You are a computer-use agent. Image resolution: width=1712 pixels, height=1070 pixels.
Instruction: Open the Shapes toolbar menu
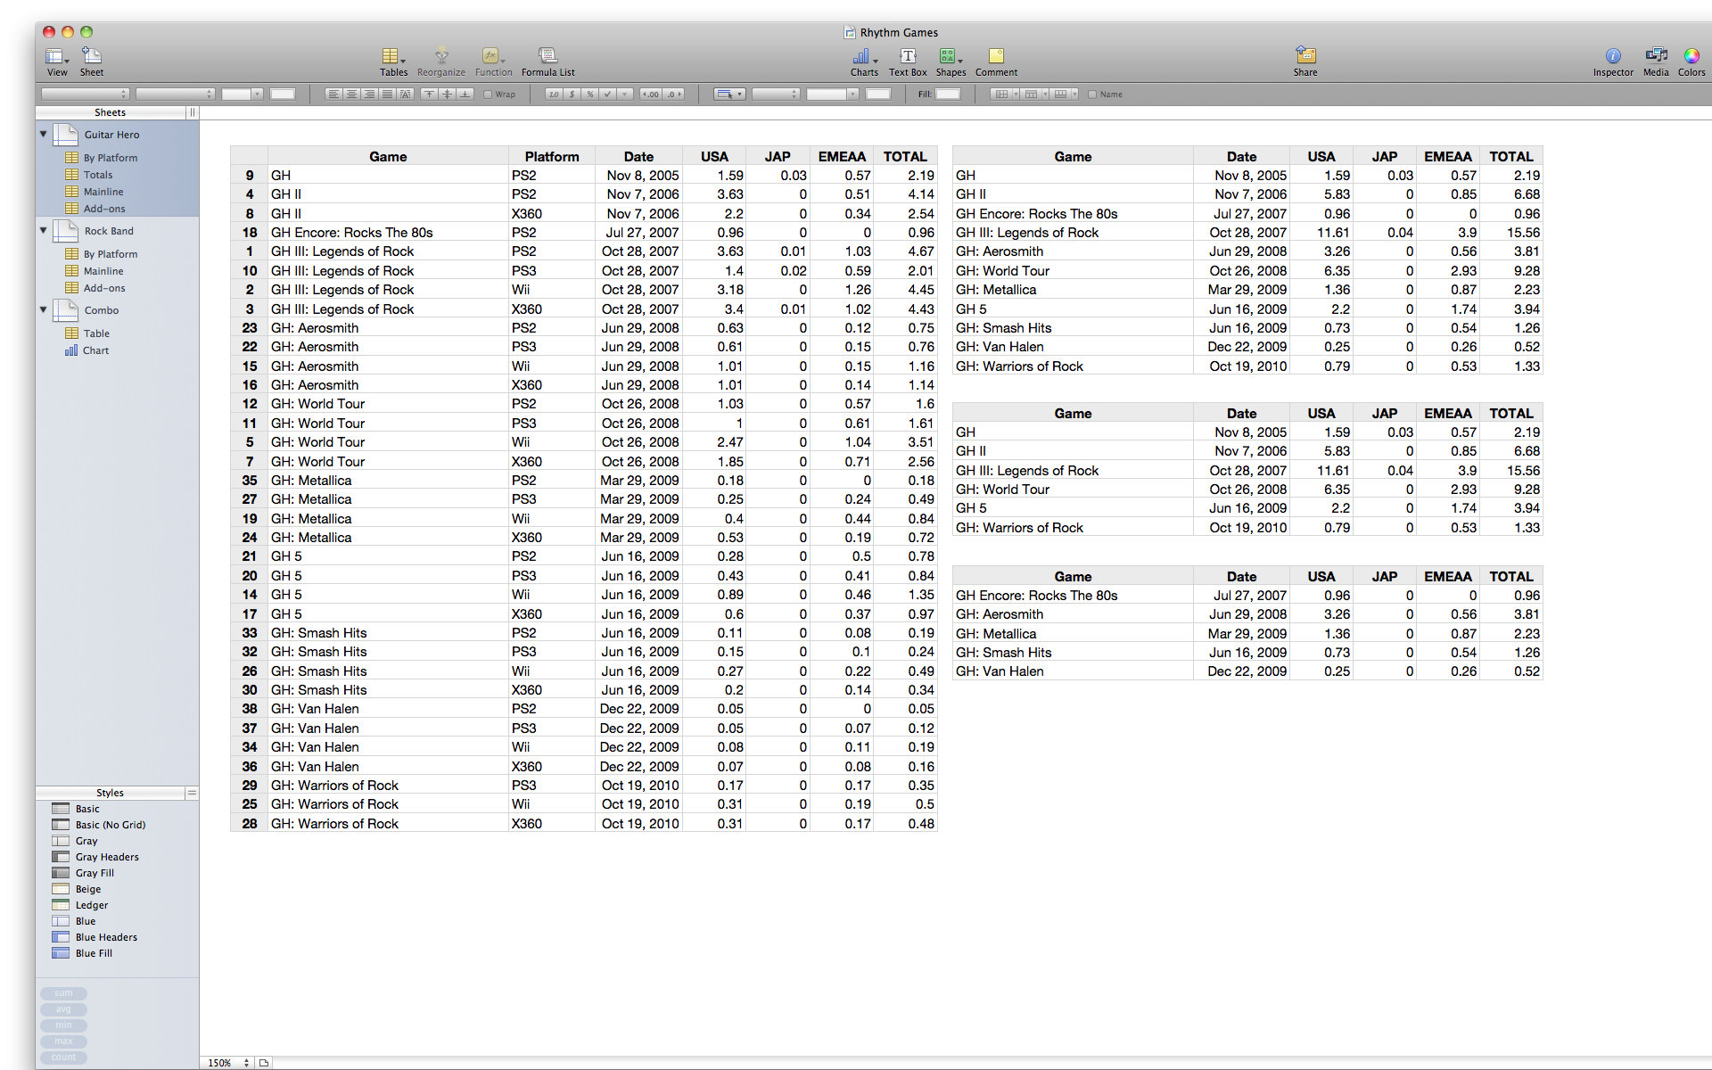[951, 62]
